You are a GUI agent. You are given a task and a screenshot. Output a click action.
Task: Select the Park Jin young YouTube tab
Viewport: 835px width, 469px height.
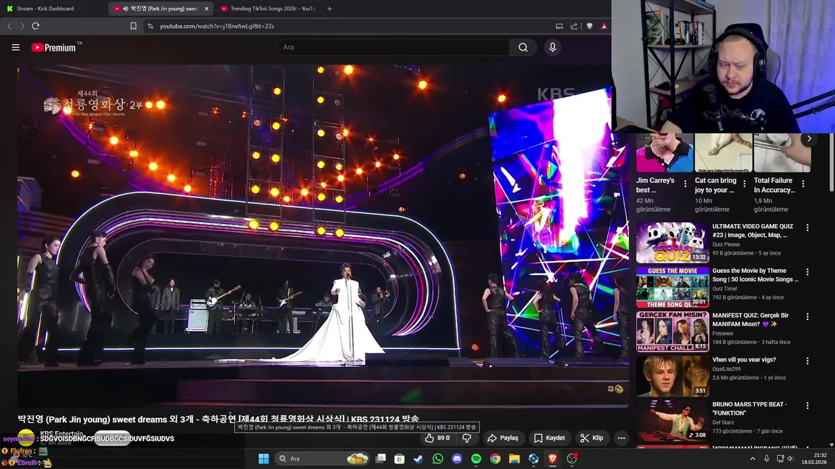click(162, 8)
